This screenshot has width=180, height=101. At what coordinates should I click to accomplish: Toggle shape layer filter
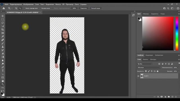(169, 64)
